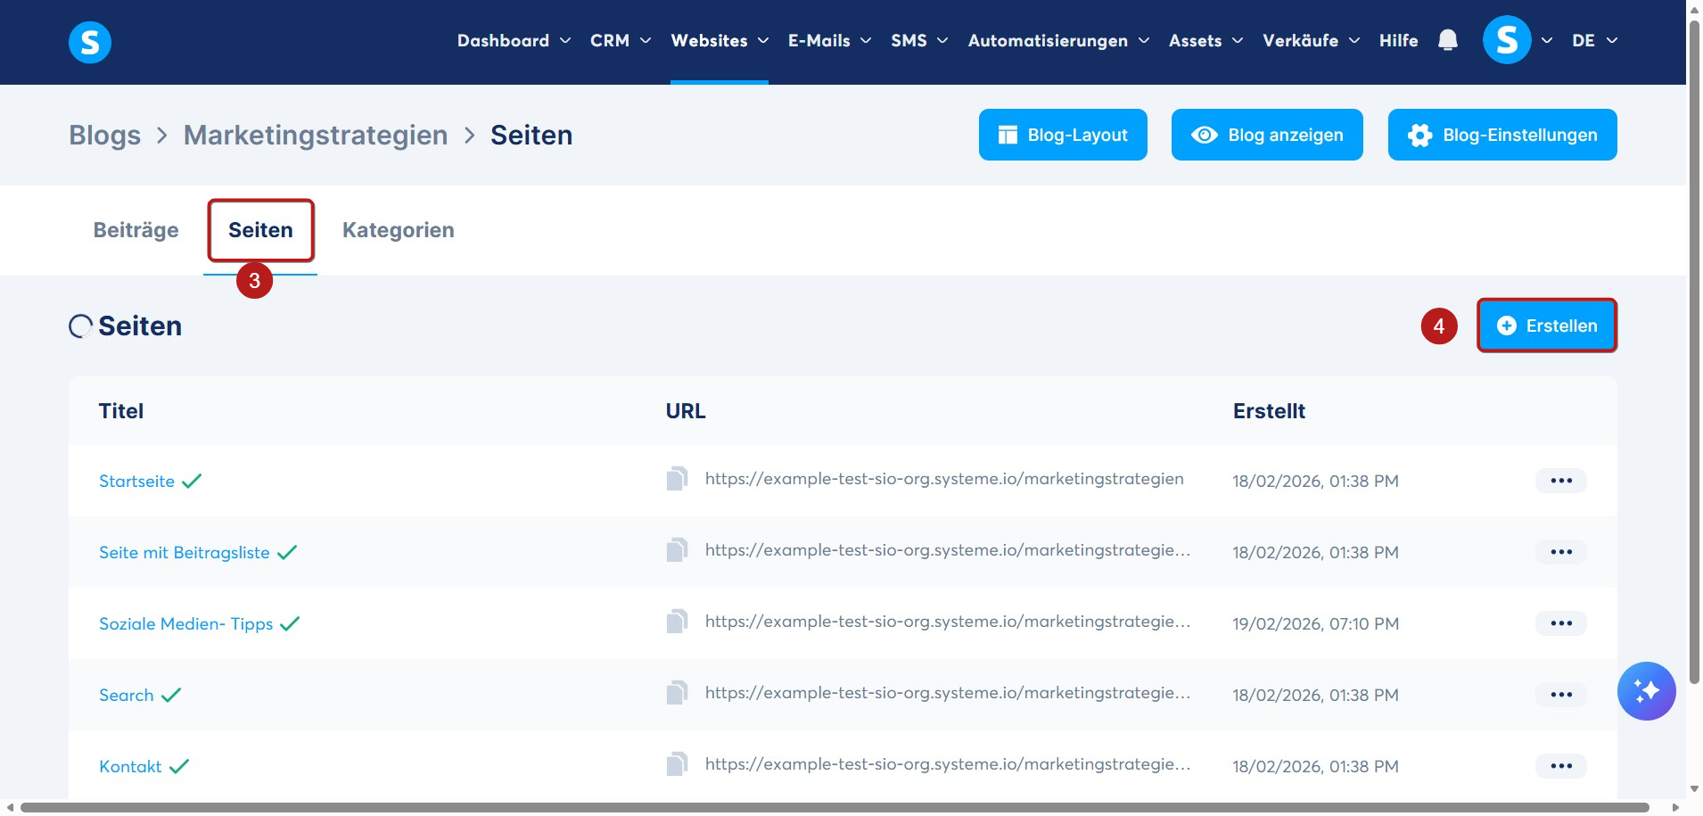Image resolution: width=1703 pixels, height=816 pixels.
Task: Switch to the Kategorien tab
Action: pyautogui.click(x=398, y=230)
